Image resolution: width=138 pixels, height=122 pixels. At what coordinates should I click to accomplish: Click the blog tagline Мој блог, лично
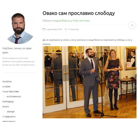(x=17, y=50)
